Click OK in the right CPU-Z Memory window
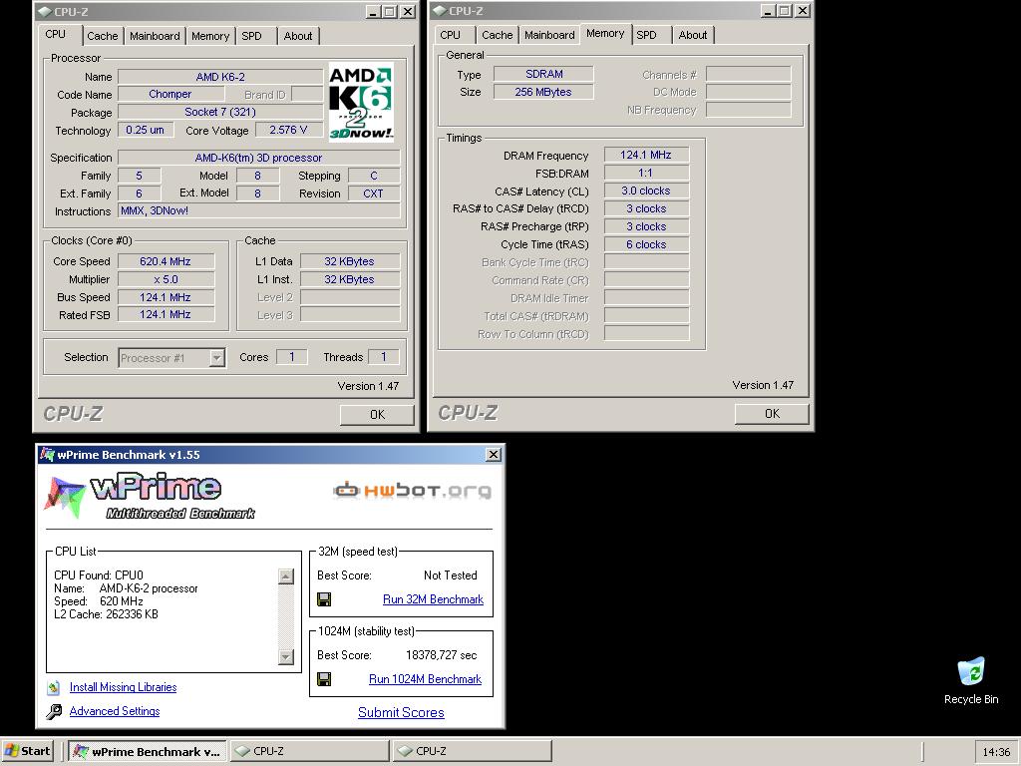This screenshot has width=1021, height=766. (772, 414)
